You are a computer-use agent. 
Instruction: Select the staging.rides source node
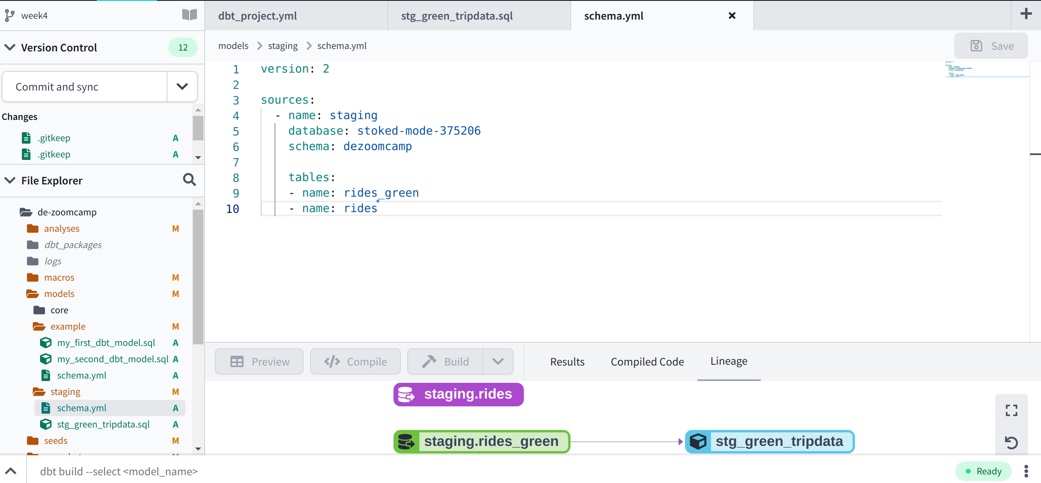[x=458, y=394]
